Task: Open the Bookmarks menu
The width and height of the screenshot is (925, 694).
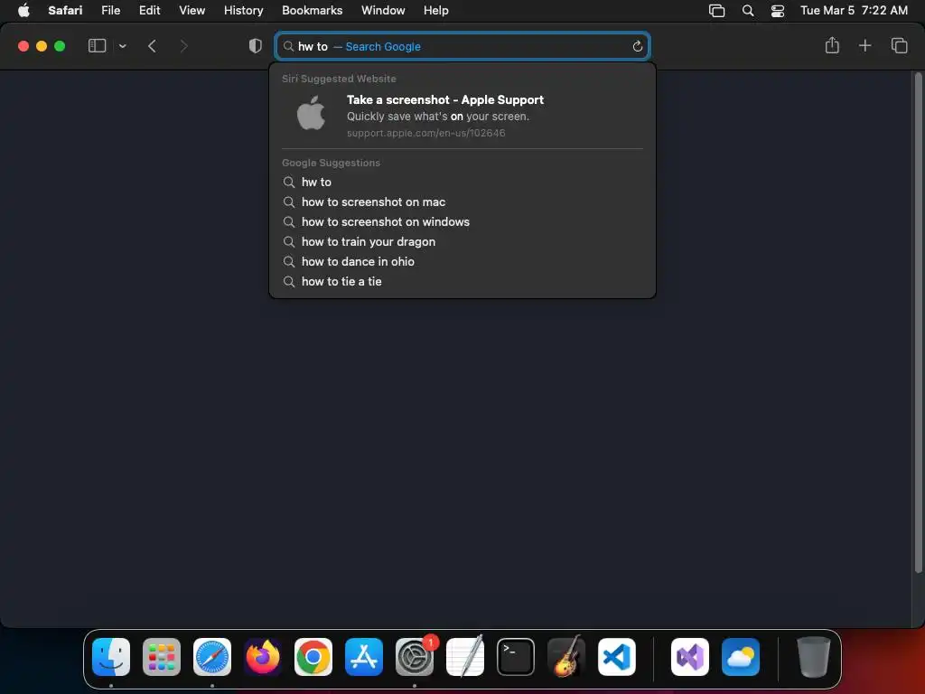Action: [x=312, y=10]
